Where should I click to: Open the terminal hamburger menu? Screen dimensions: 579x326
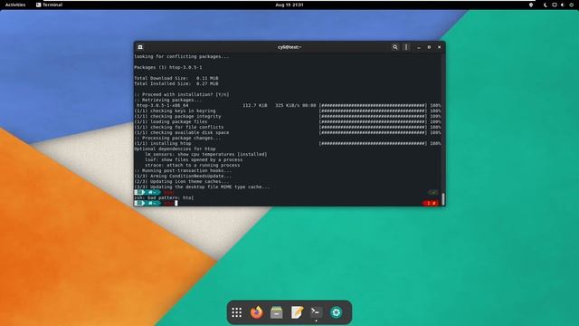[406, 47]
